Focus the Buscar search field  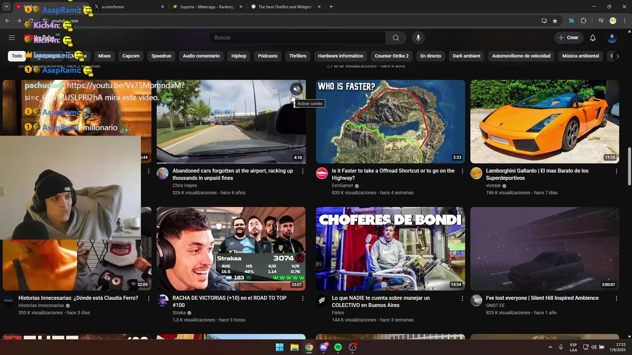tap(298, 37)
